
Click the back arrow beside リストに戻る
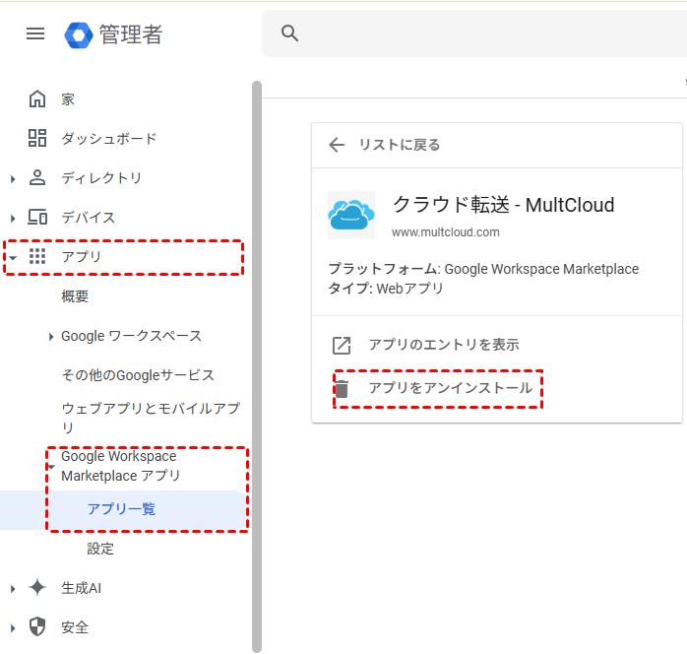tap(337, 145)
